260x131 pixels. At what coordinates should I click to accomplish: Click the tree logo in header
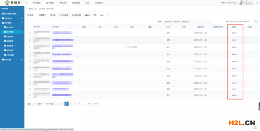pos(7,3)
